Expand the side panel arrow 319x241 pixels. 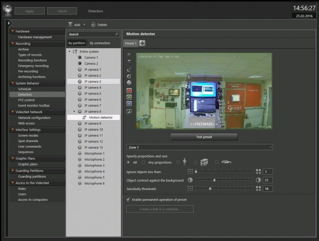9,23
